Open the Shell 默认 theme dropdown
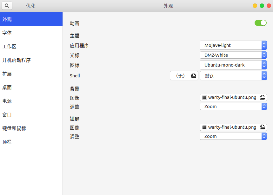The height and width of the screenshot is (195, 273). pyautogui.click(x=233, y=76)
